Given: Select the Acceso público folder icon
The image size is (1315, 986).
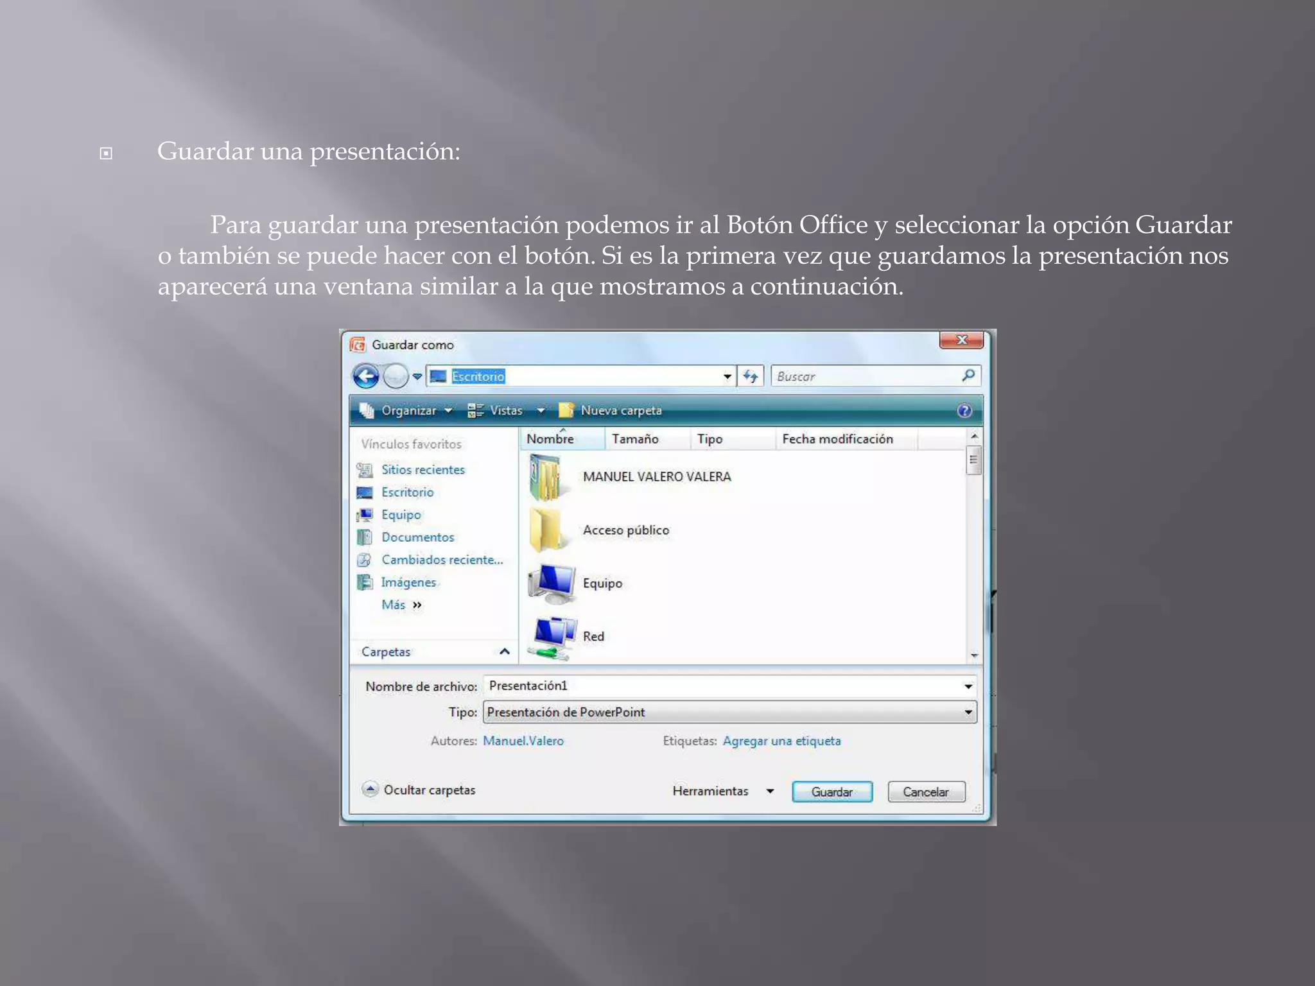Looking at the screenshot, I should coord(546,530).
